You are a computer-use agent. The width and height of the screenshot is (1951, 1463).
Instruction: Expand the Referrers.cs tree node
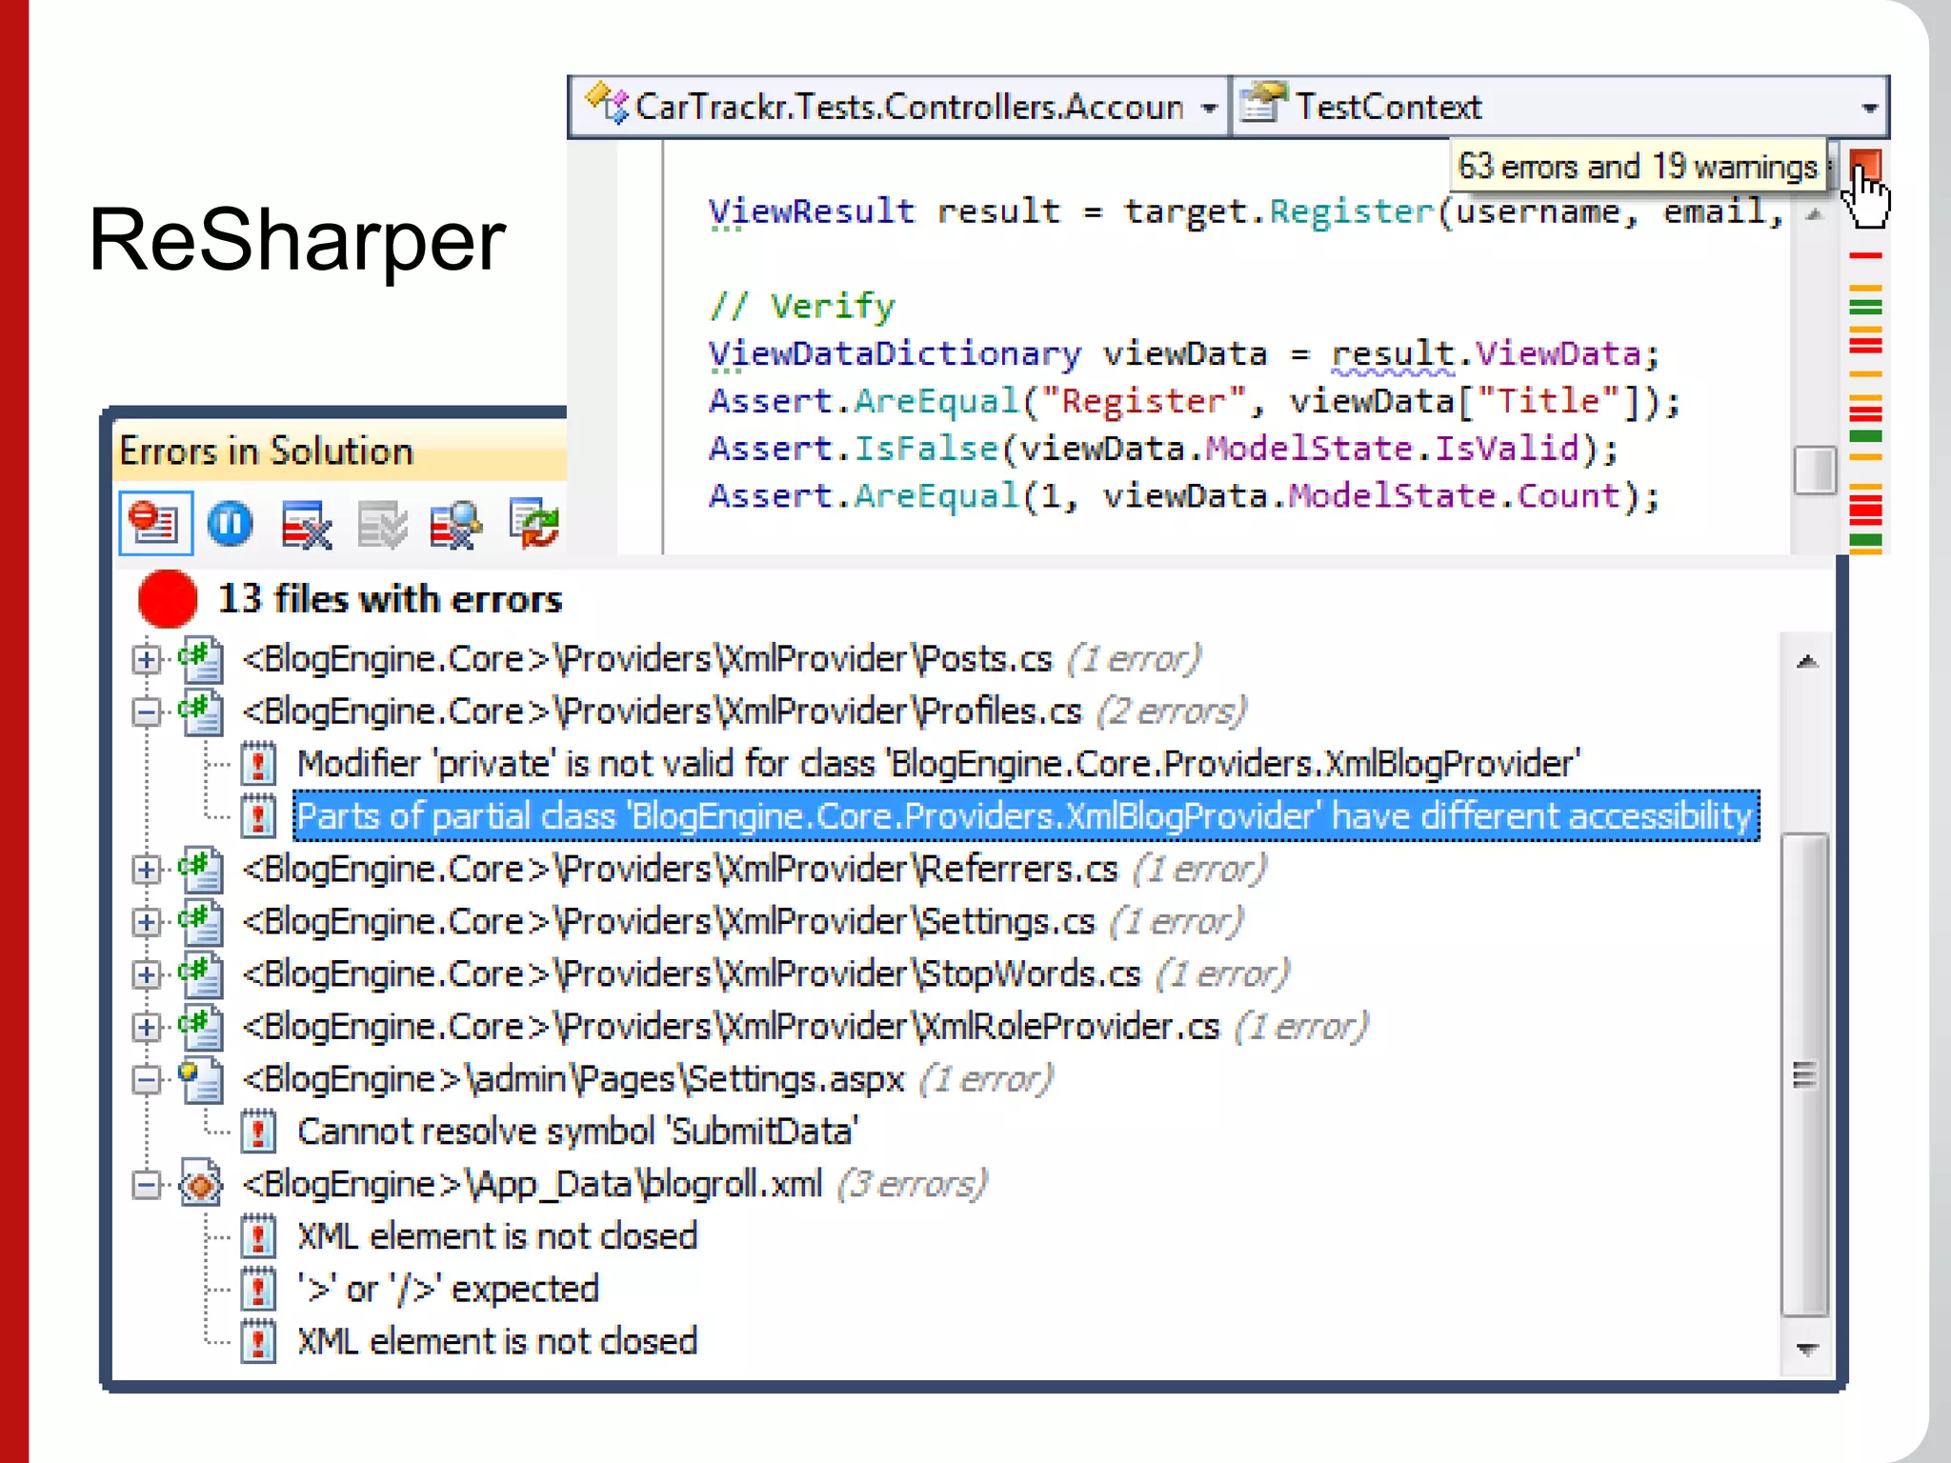(146, 869)
